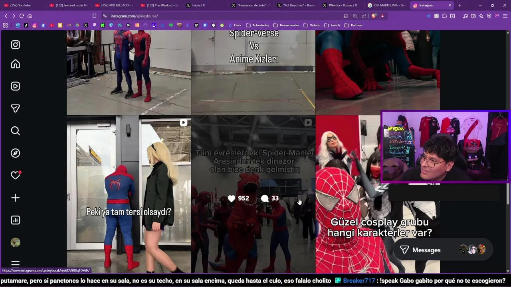
Task: Open the Facebook bookmark icon
Action: (x=43, y=25)
